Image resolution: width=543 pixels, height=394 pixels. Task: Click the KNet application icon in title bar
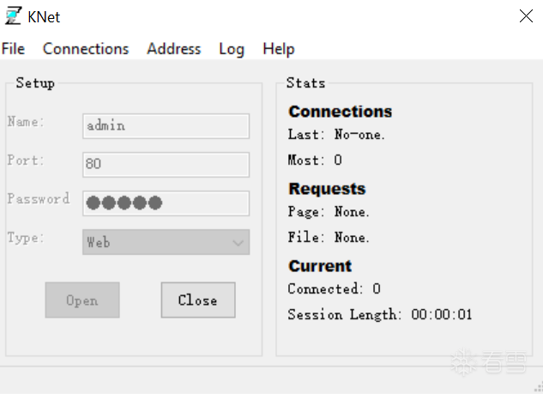coord(13,16)
